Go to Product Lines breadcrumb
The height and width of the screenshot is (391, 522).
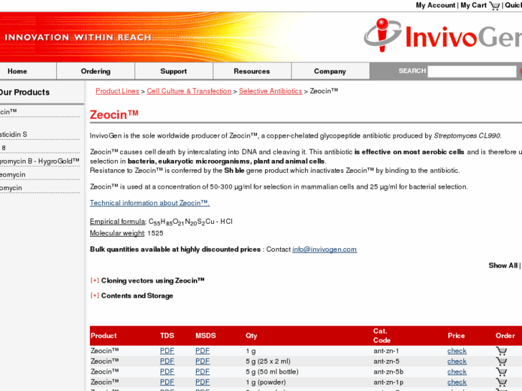[x=117, y=91]
